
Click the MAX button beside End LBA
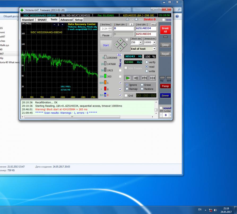click(x=154, y=24)
